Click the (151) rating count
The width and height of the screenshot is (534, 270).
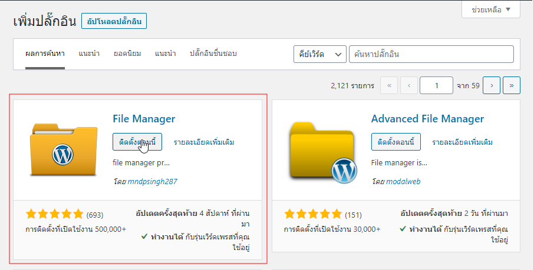(353, 215)
